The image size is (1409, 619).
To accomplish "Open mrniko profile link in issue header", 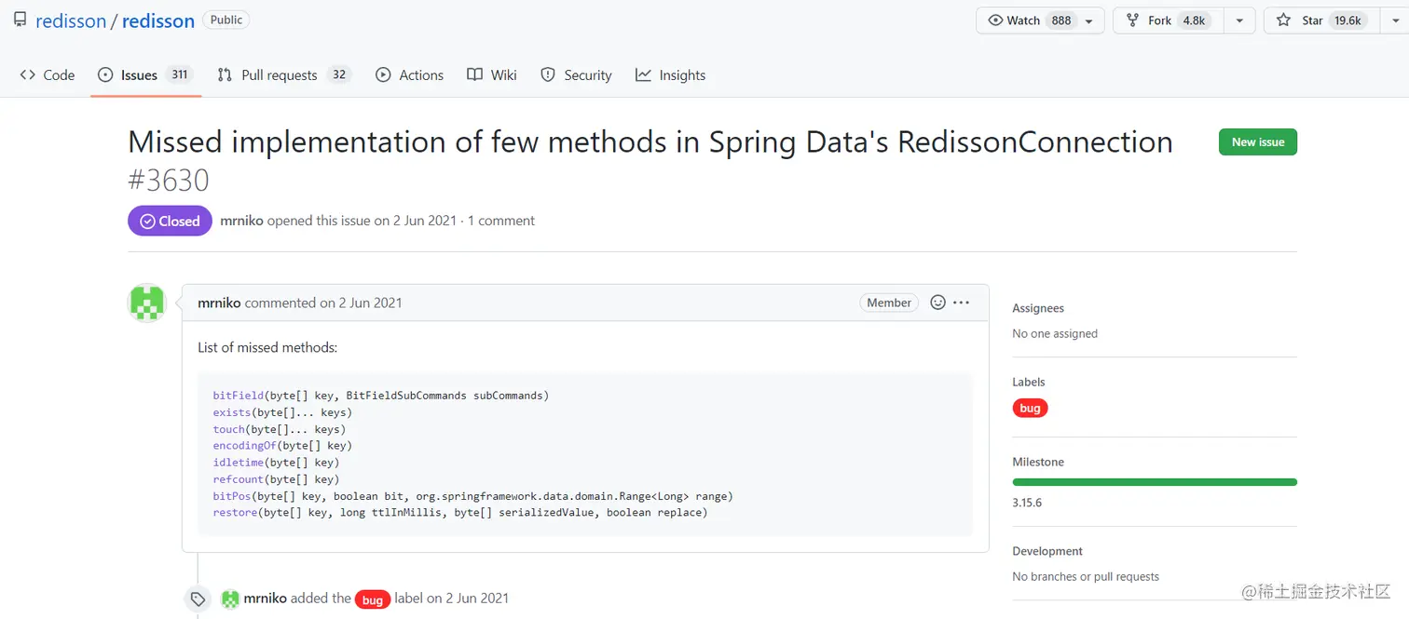I will (241, 221).
